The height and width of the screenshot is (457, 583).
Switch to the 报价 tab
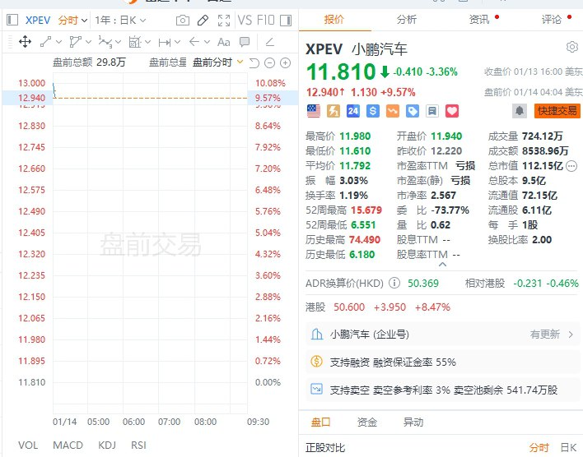pos(334,19)
